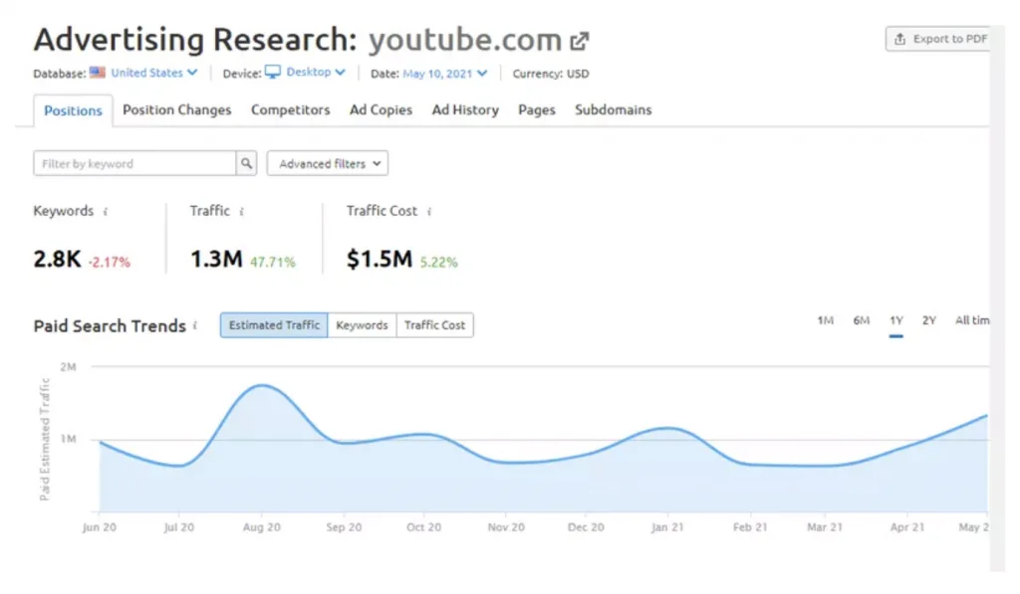Click the United States flag icon
The image size is (1020, 594).
click(98, 73)
